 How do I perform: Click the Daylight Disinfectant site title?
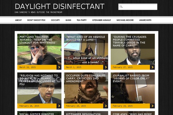point(60,6)
